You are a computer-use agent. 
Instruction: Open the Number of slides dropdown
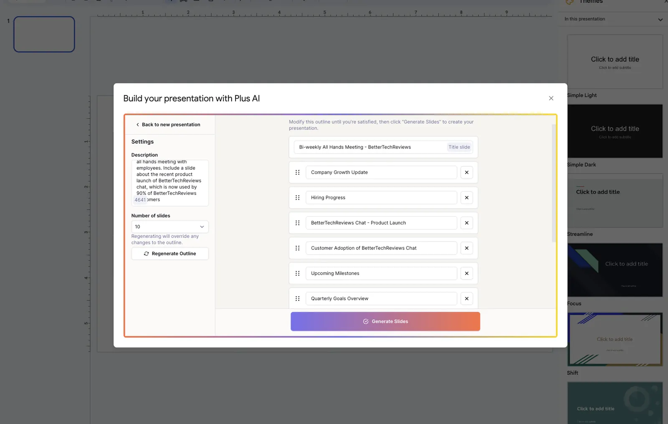pyautogui.click(x=170, y=227)
